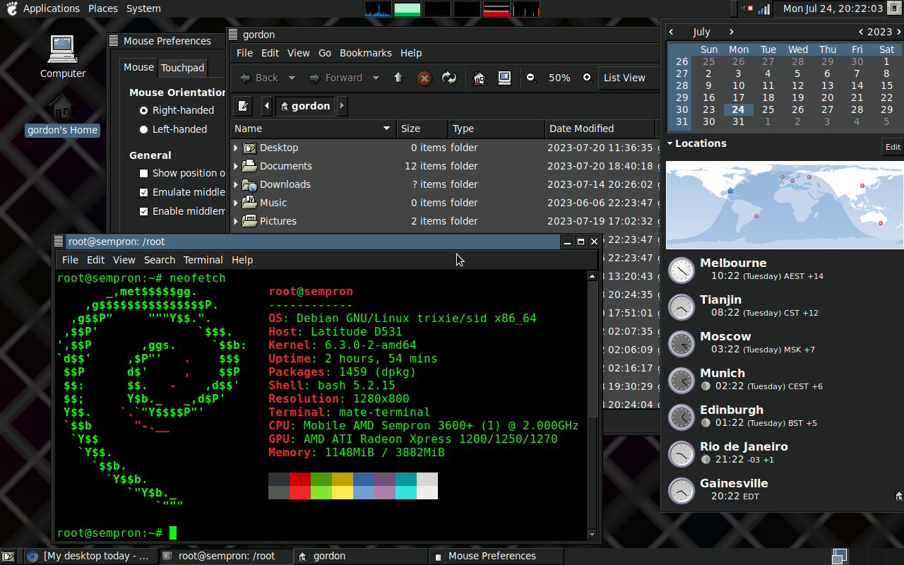Expand the Downloads folder row

[237, 184]
